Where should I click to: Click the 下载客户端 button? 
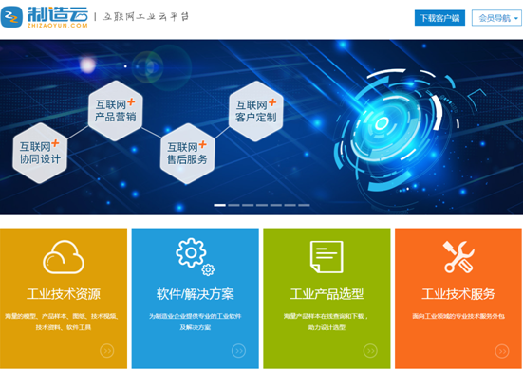click(439, 18)
